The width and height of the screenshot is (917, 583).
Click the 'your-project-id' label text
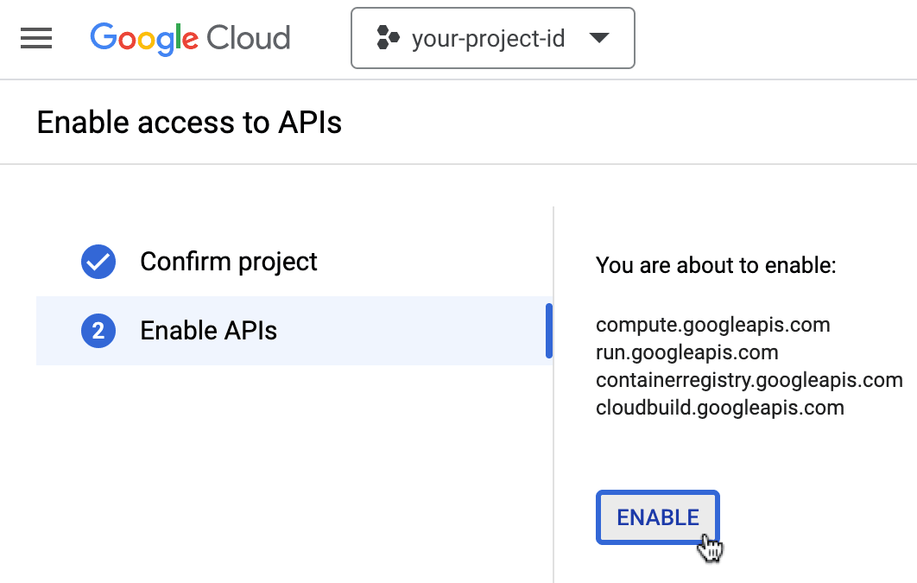[x=488, y=38]
